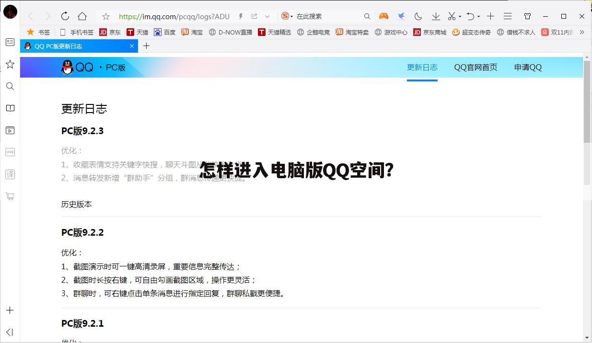Click the user avatar in the top-left corner

(10, 11)
